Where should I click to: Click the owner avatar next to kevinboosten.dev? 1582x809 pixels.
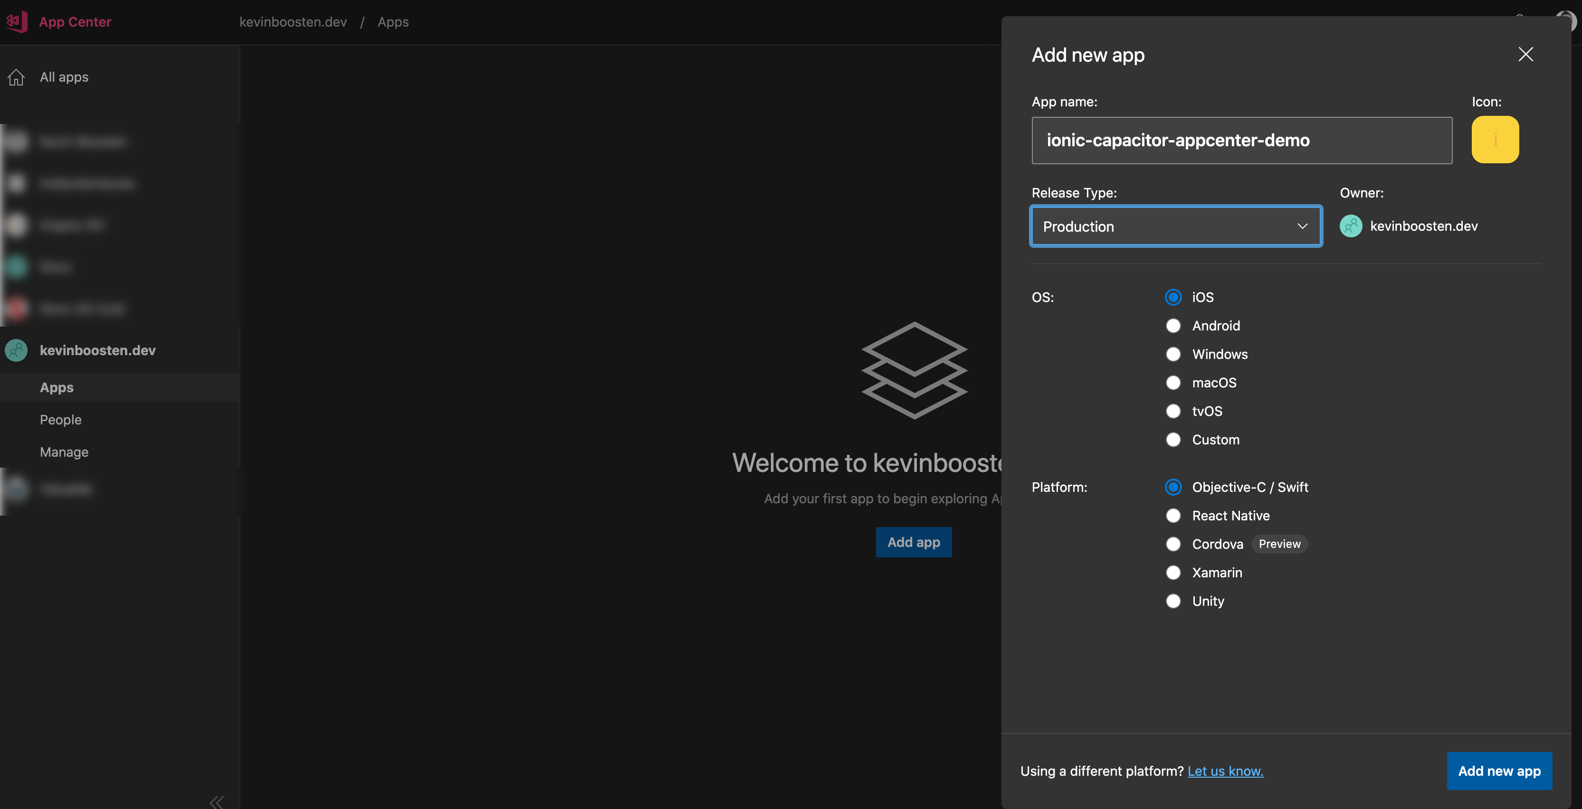(1351, 226)
